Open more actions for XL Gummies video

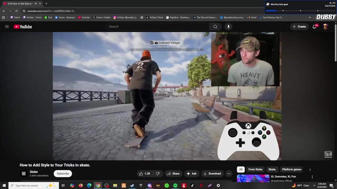coord(312,177)
